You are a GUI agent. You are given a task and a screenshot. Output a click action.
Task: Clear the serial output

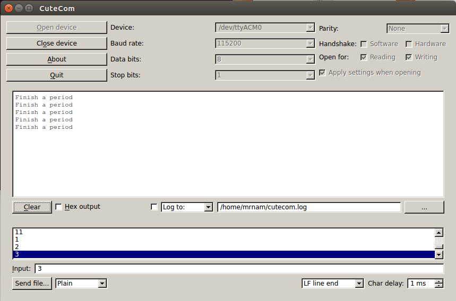click(32, 207)
